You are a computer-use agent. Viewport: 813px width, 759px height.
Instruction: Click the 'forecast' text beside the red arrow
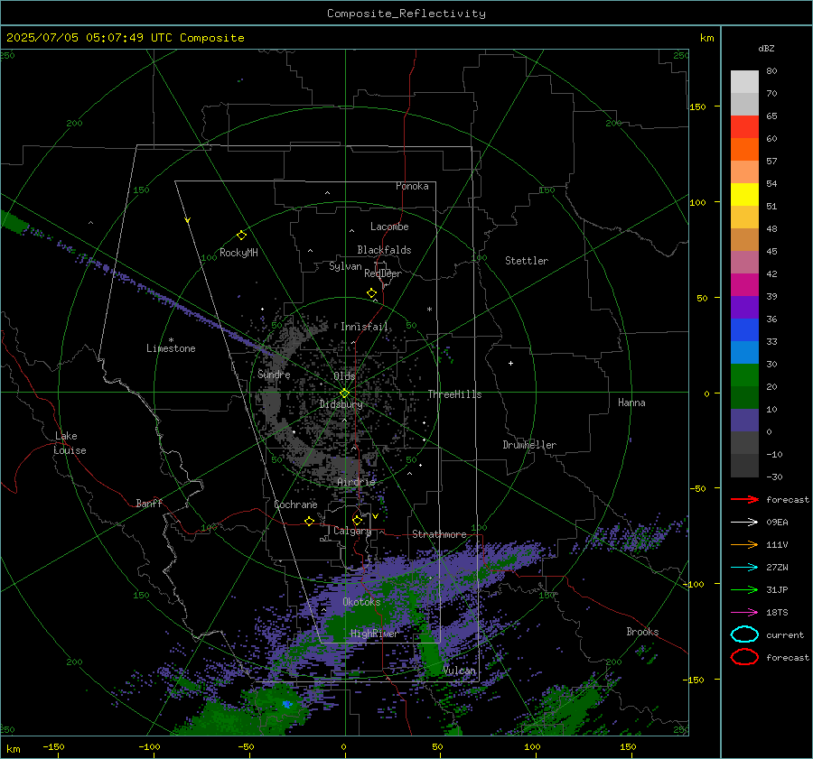click(x=788, y=499)
